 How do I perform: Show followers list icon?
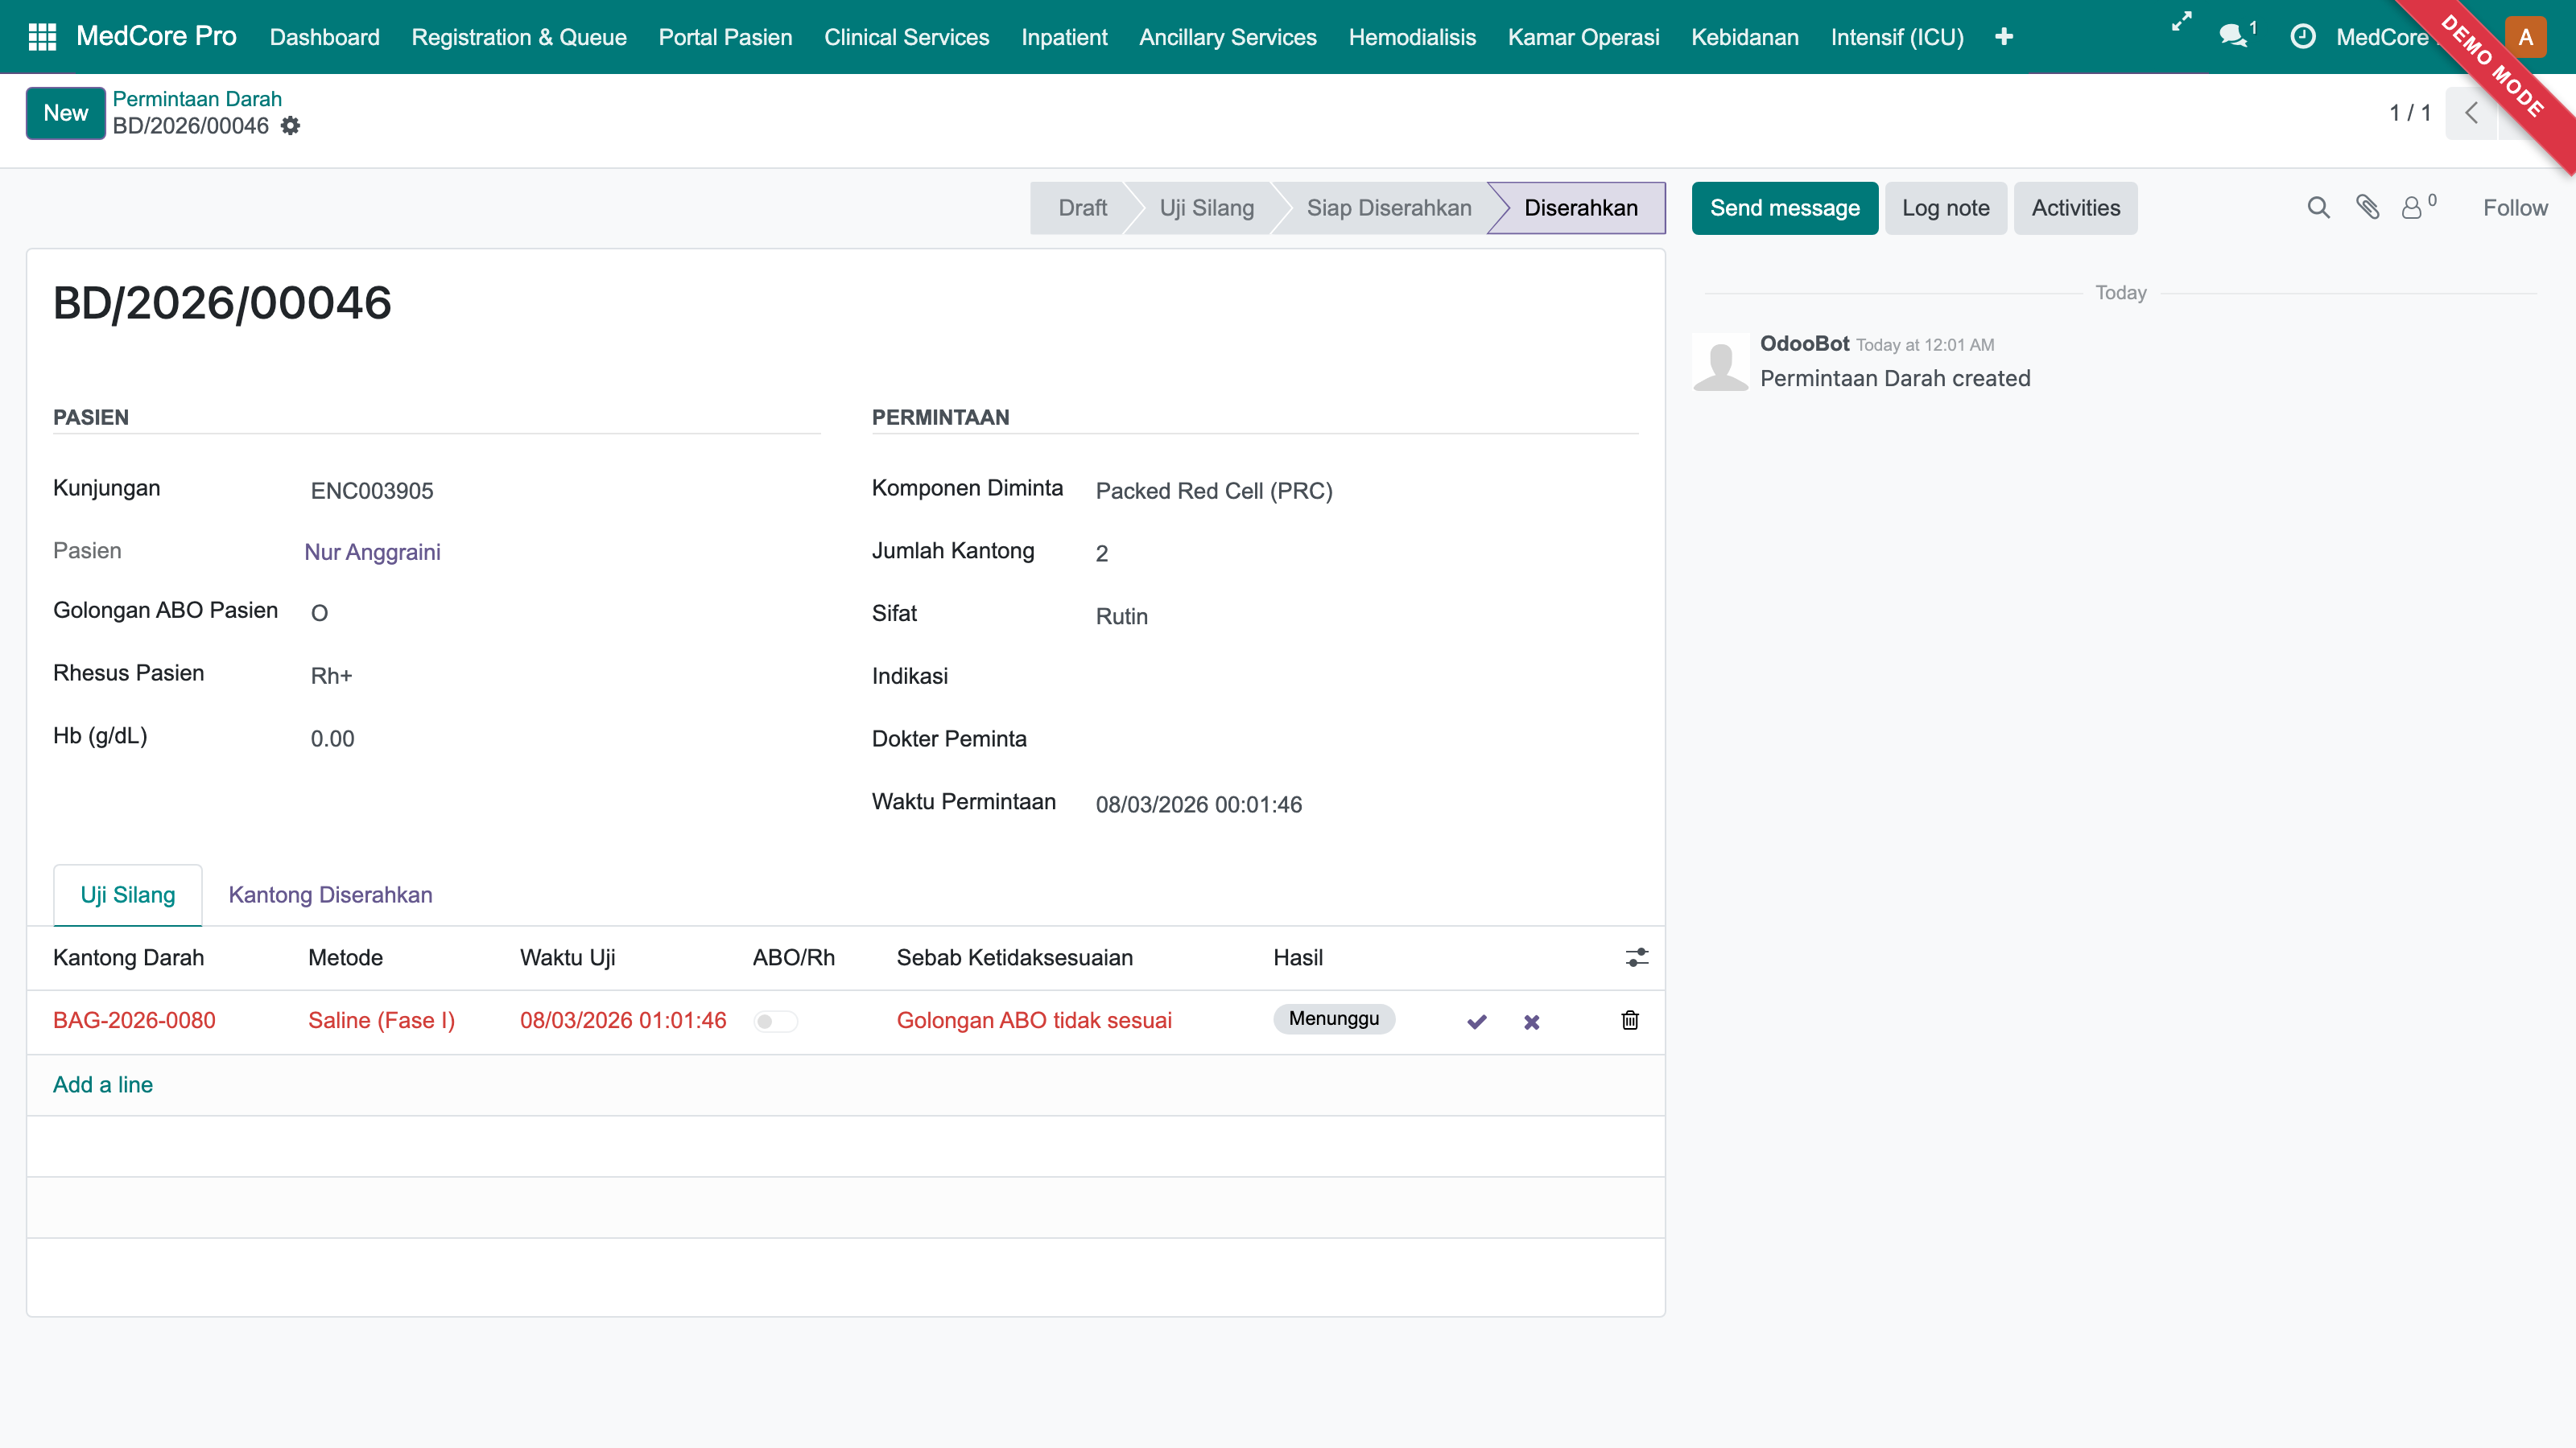[x=2418, y=207]
